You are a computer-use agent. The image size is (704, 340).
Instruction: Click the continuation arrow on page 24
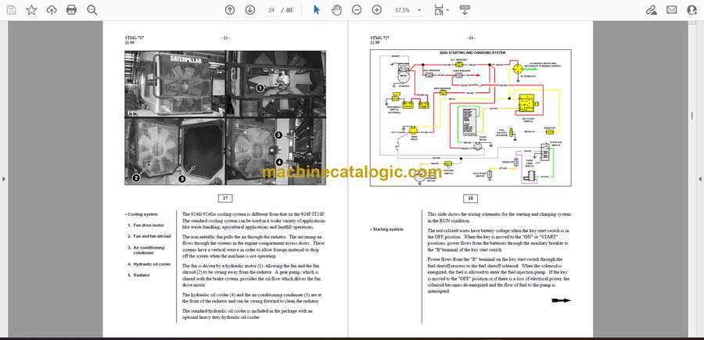pyautogui.click(x=561, y=300)
